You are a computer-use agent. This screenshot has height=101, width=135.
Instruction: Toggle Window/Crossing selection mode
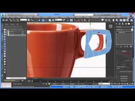coord(39,20)
